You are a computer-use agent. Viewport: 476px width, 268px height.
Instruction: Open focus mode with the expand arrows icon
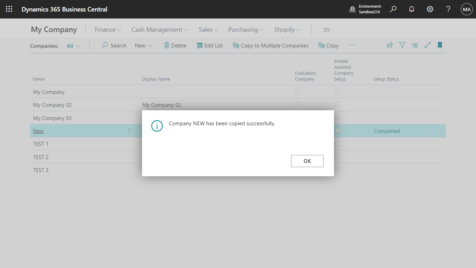click(427, 45)
